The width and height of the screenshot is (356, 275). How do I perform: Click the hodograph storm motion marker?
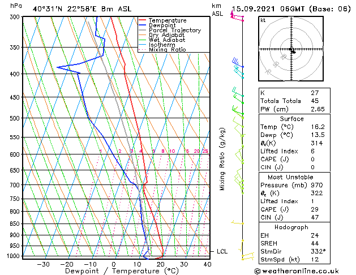click(x=292, y=51)
